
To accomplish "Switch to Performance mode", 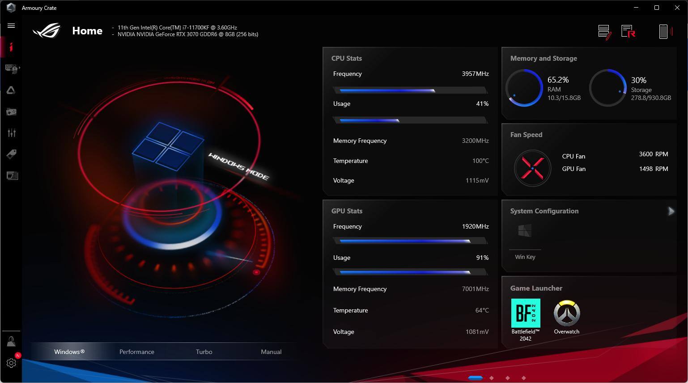I will pyautogui.click(x=136, y=352).
